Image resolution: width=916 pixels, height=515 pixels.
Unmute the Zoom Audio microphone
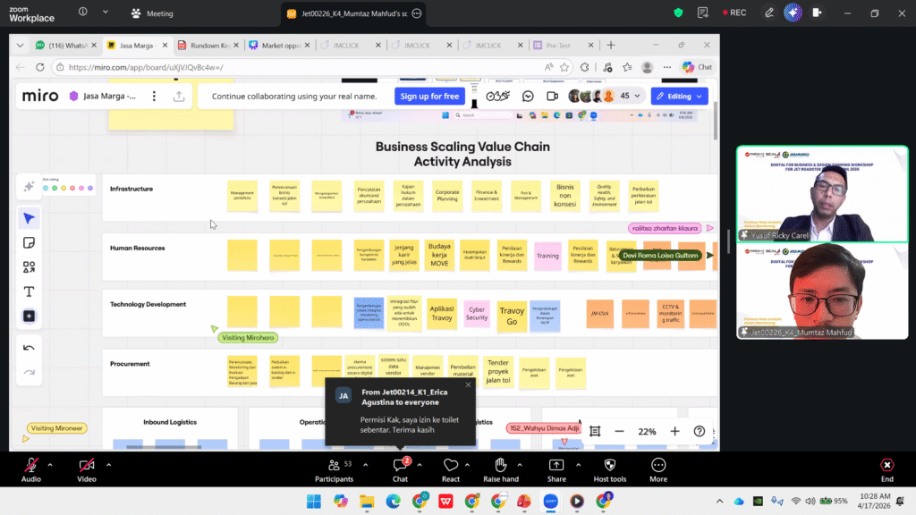coord(31,470)
